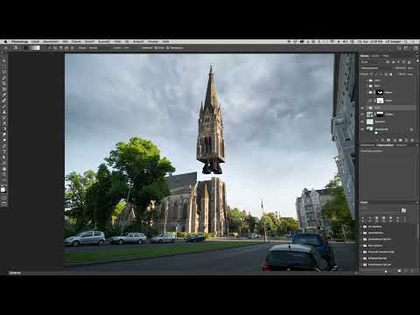Switch to the Pfade tab
Image resolution: width=420 pixels, height=315 pixels.
coord(386,56)
